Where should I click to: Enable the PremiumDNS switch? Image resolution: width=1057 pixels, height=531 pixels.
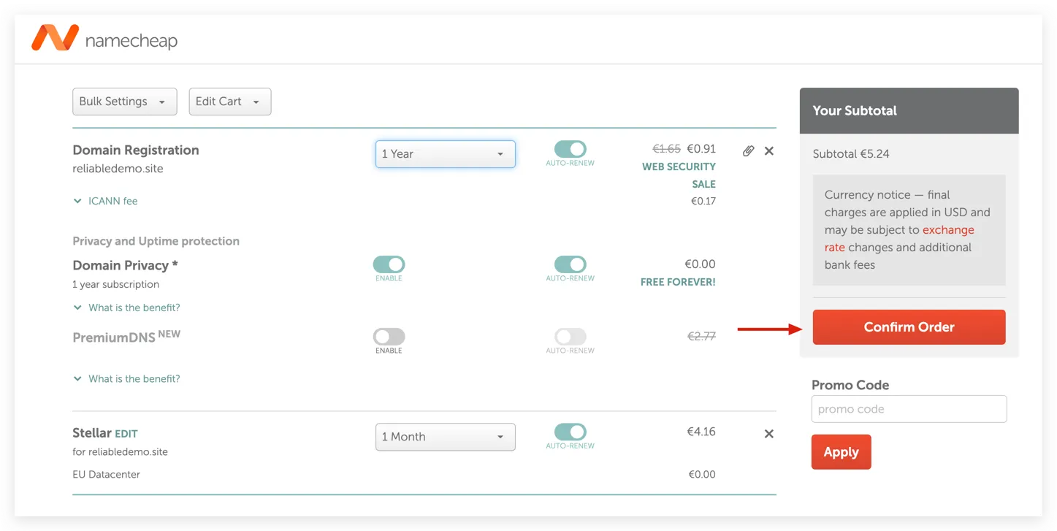pyautogui.click(x=389, y=337)
